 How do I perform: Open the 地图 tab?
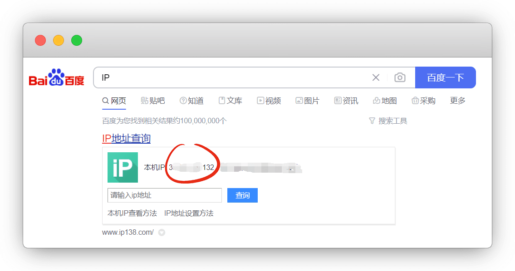point(385,101)
